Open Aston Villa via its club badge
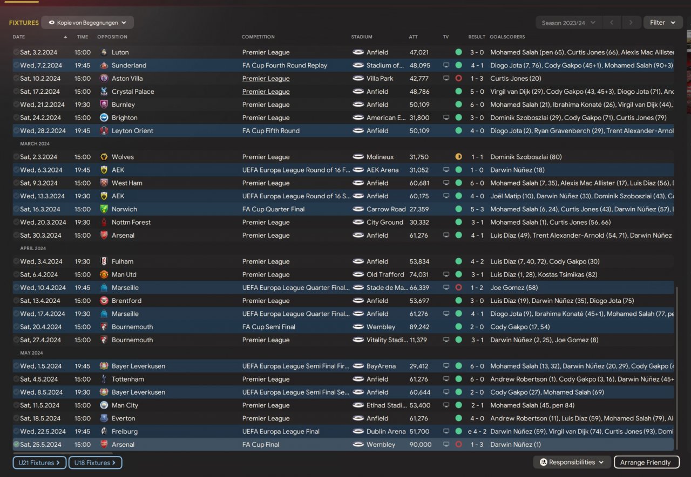 click(x=104, y=78)
